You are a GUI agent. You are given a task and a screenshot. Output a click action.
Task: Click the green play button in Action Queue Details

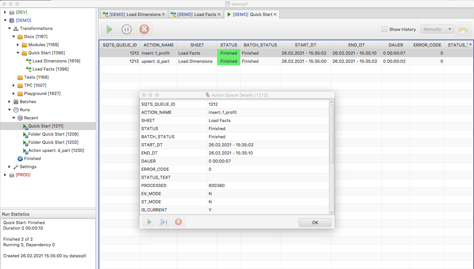(149, 222)
